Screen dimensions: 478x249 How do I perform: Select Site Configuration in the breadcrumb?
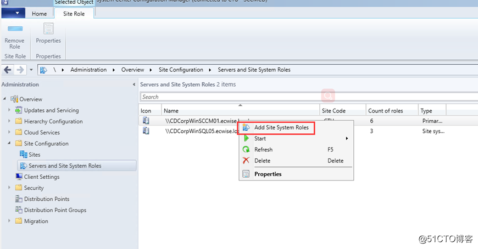[181, 70]
